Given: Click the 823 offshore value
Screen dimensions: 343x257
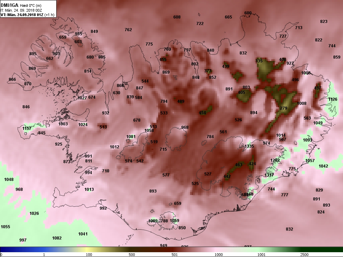Looking at the screenshot, I should pos(324,21).
